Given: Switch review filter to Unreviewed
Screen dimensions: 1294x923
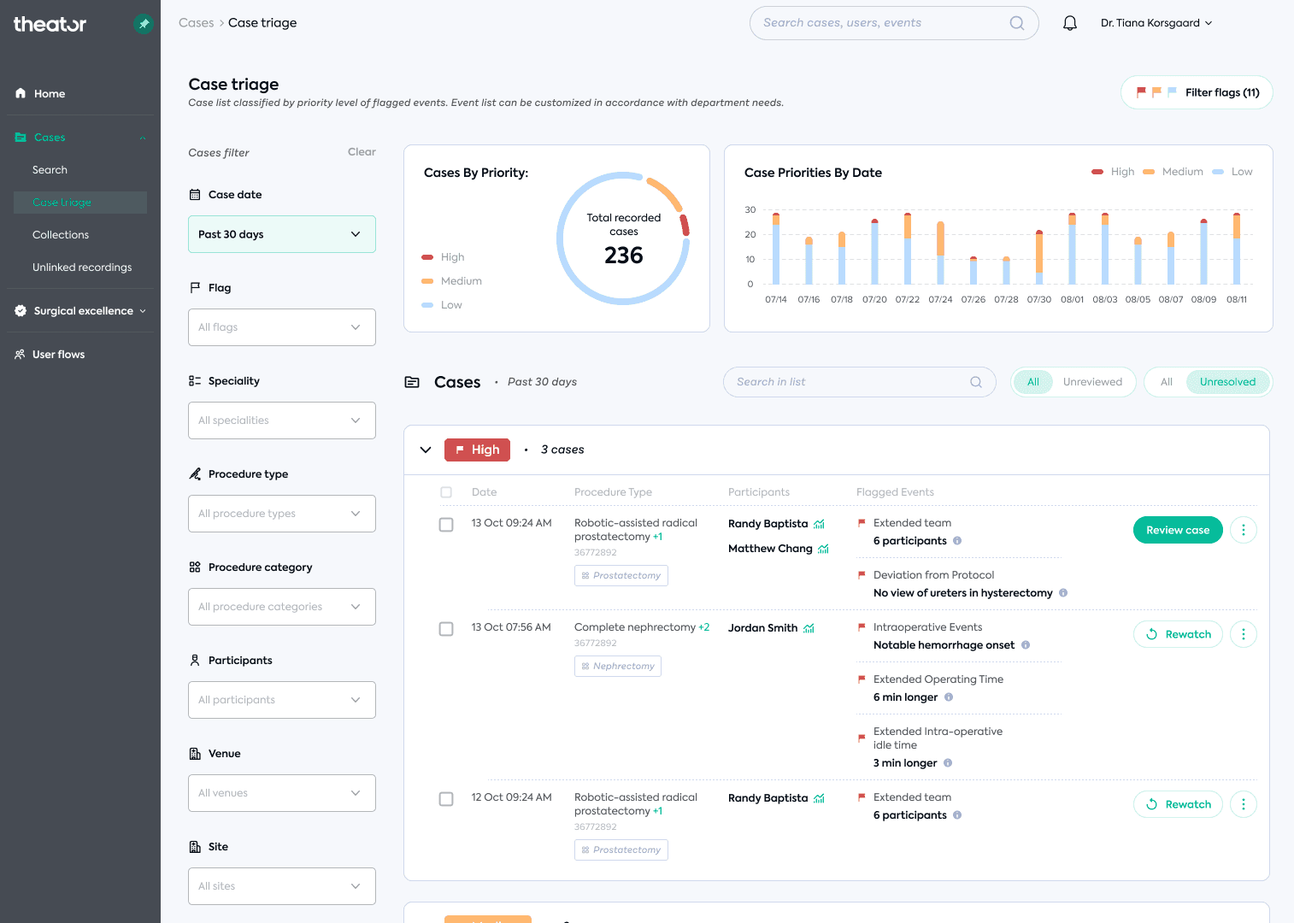Looking at the screenshot, I should coord(1092,382).
